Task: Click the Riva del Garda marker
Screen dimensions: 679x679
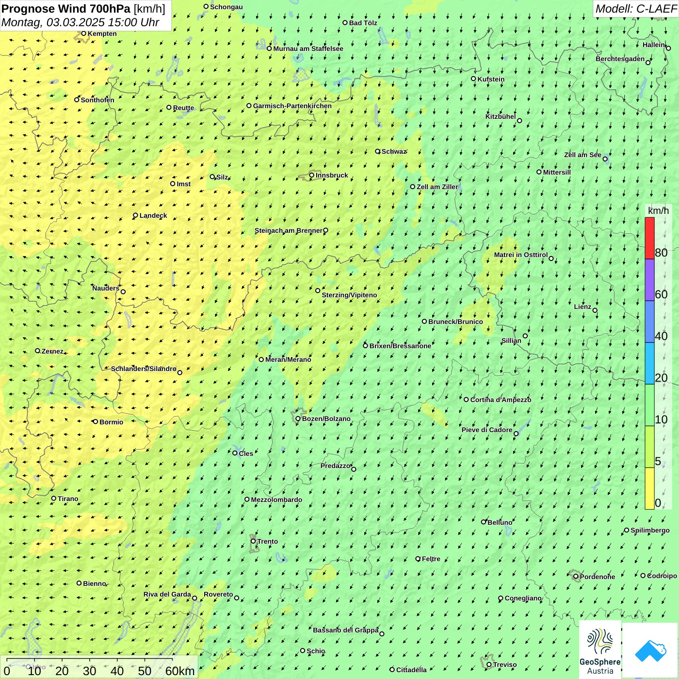Action: pyautogui.click(x=195, y=598)
